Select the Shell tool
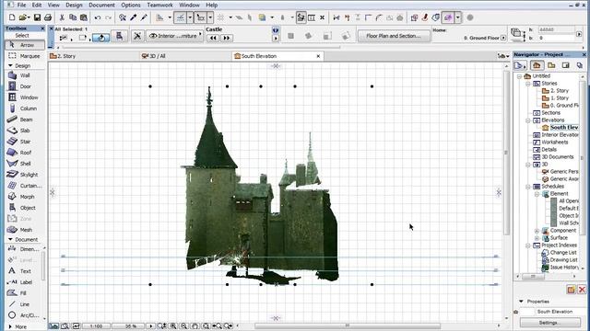The width and height of the screenshot is (590, 331). pos(25,164)
